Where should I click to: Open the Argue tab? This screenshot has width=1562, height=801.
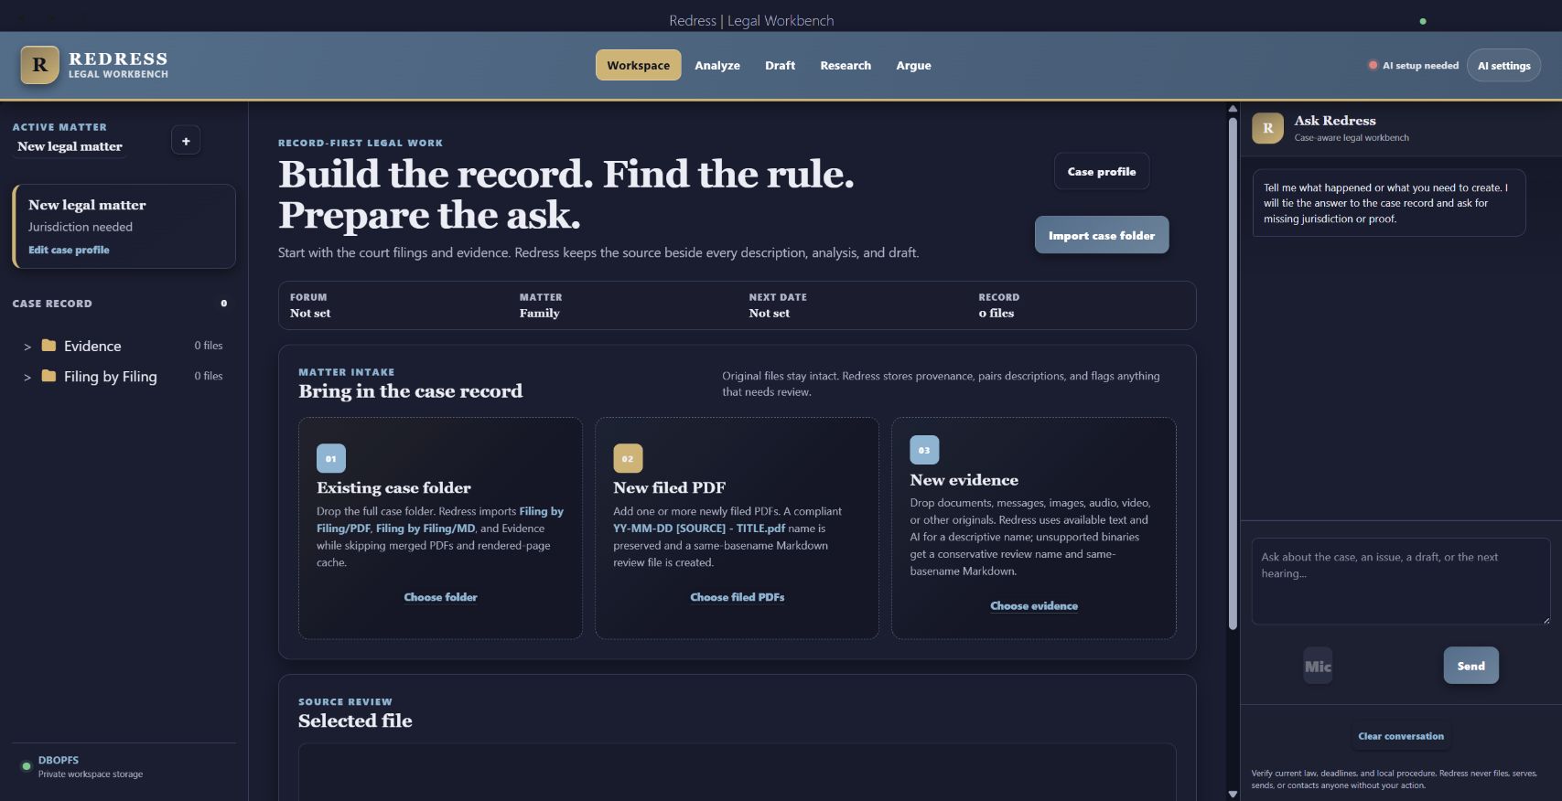(913, 65)
